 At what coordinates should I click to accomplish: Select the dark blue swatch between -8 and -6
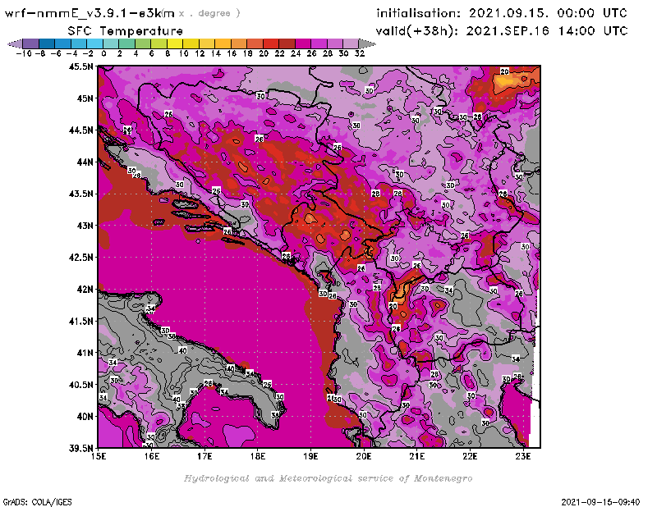pyautogui.click(x=47, y=43)
